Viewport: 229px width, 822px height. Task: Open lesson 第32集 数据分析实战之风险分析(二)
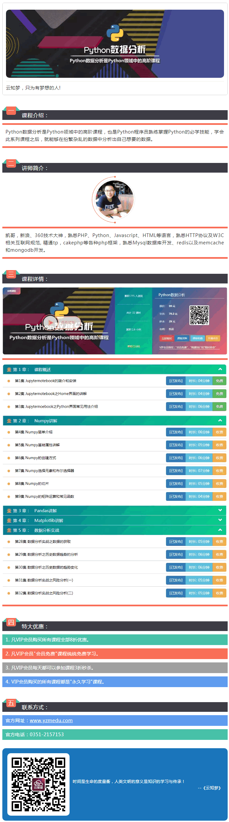click(x=44, y=593)
